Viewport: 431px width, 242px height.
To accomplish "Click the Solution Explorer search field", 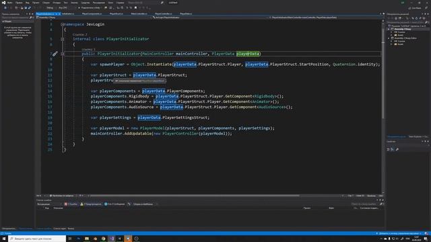I will pyautogui.click(x=405, y=22).
